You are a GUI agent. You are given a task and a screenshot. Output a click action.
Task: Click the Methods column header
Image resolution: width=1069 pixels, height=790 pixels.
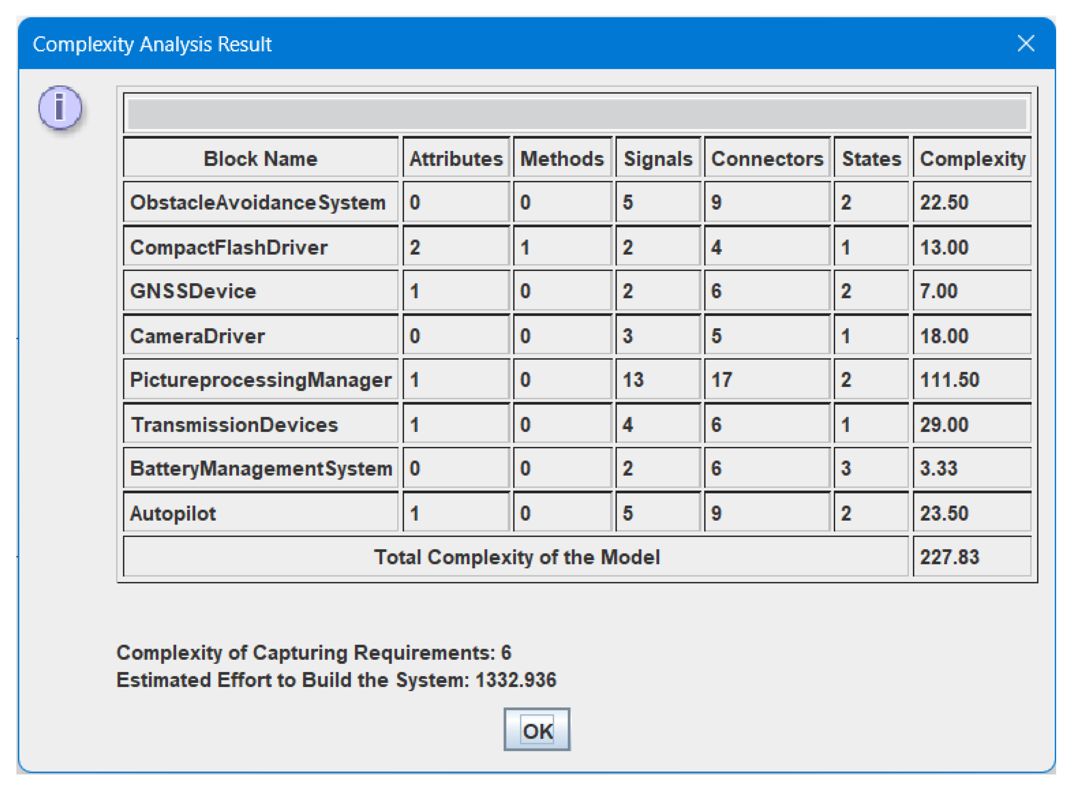[x=562, y=158]
